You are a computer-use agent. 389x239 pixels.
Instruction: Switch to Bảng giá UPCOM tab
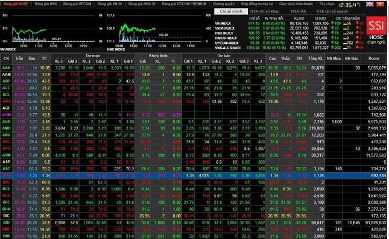(77, 4)
